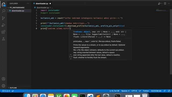This screenshot has width=172, height=97.
Task: Select the downloader.py editor tab
Action: [42, 4]
